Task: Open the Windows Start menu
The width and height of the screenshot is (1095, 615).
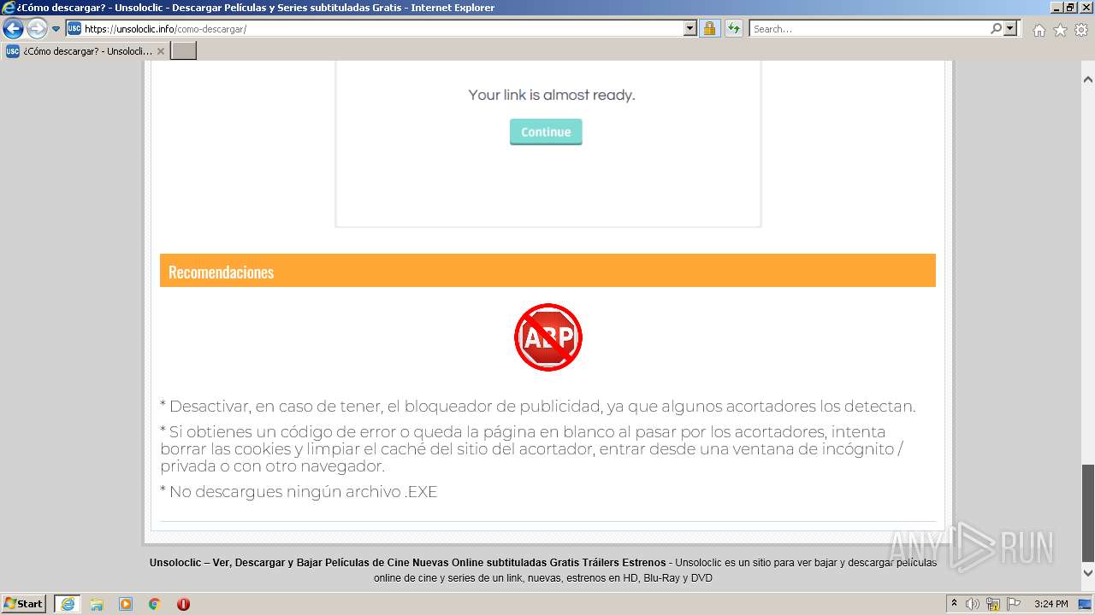Action: pyautogui.click(x=24, y=604)
